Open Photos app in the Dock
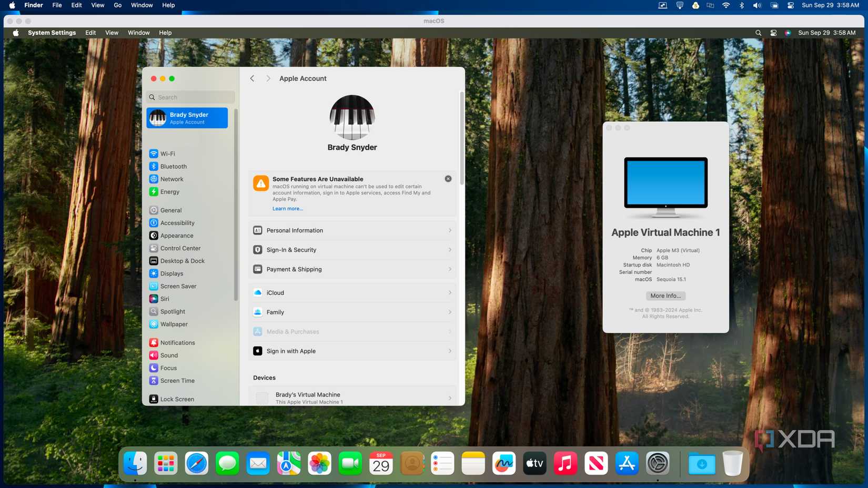 (x=319, y=463)
